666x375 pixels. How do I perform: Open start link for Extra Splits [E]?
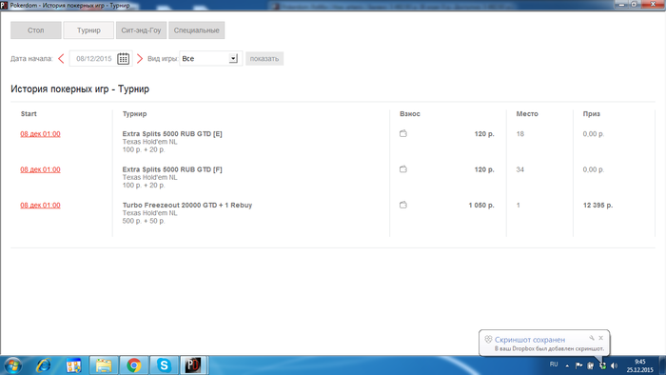(40, 134)
